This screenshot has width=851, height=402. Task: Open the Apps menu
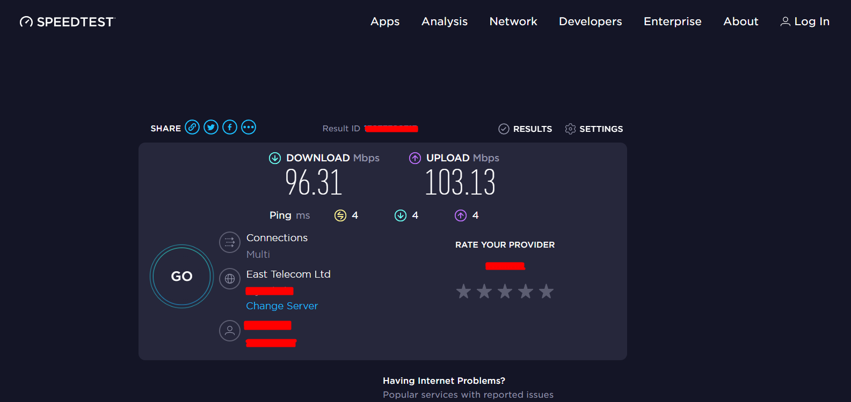tap(385, 22)
